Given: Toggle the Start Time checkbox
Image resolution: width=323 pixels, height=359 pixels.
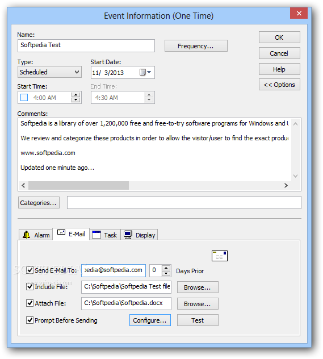Looking at the screenshot, I should click(x=24, y=98).
